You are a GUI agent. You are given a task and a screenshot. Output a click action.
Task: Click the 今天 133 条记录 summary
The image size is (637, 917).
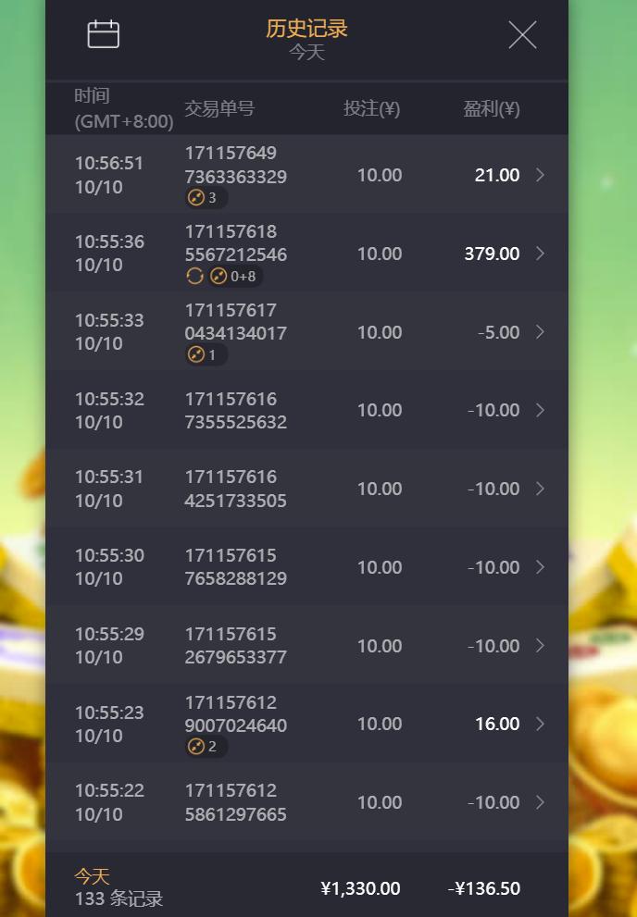[119, 887]
